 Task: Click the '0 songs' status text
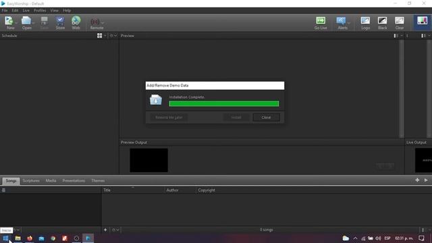pos(266,230)
